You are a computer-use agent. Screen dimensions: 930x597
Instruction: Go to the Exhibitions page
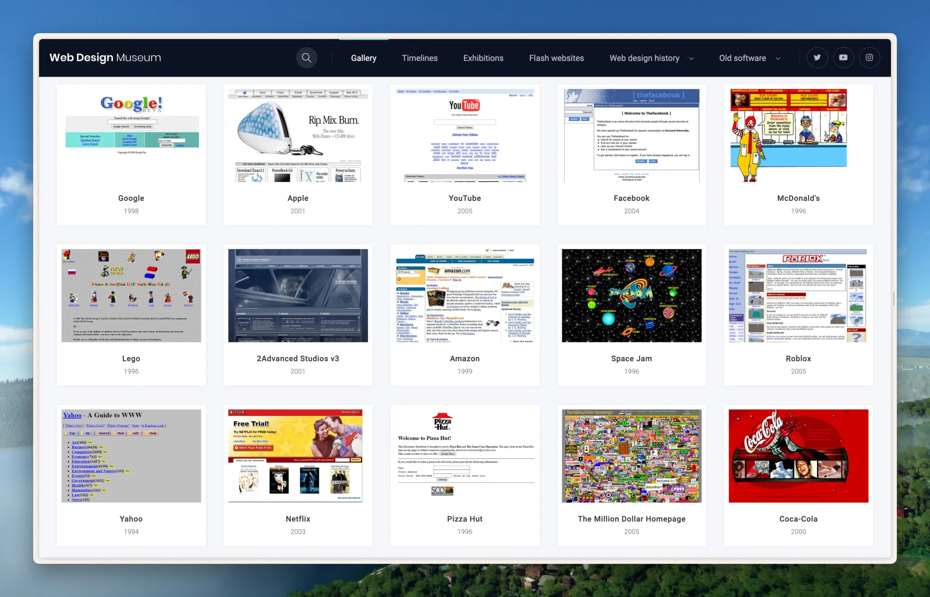483,58
